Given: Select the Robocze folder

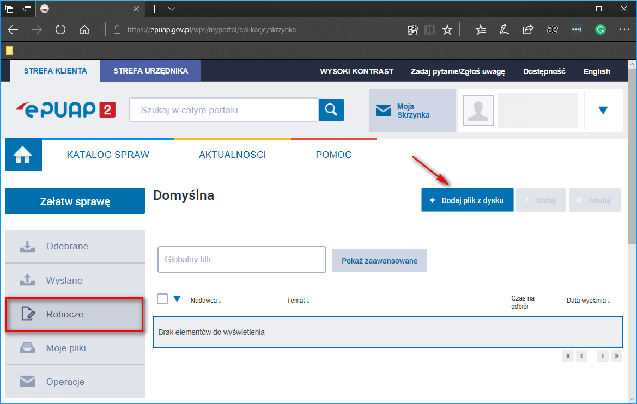Looking at the screenshot, I should tap(74, 314).
